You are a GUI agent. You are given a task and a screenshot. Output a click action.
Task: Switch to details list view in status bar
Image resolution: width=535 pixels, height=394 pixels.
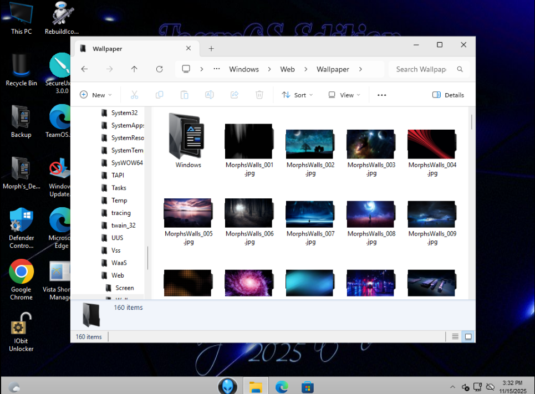[x=455, y=336]
